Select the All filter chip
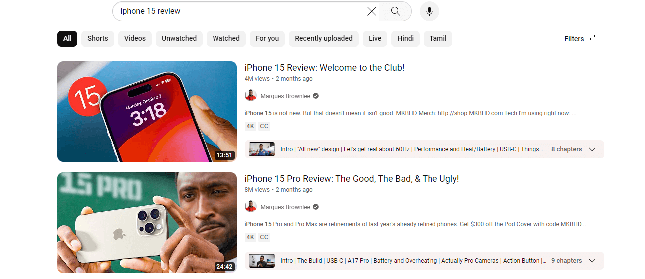Viewport: 645px width, 279px height. coord(67,38)
